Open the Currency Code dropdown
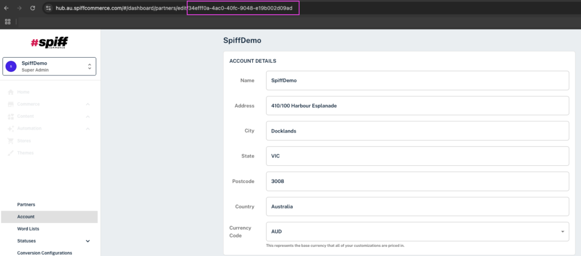Image resolution: width=581 pixels, height=256 pixels. (x=417, y=231)
